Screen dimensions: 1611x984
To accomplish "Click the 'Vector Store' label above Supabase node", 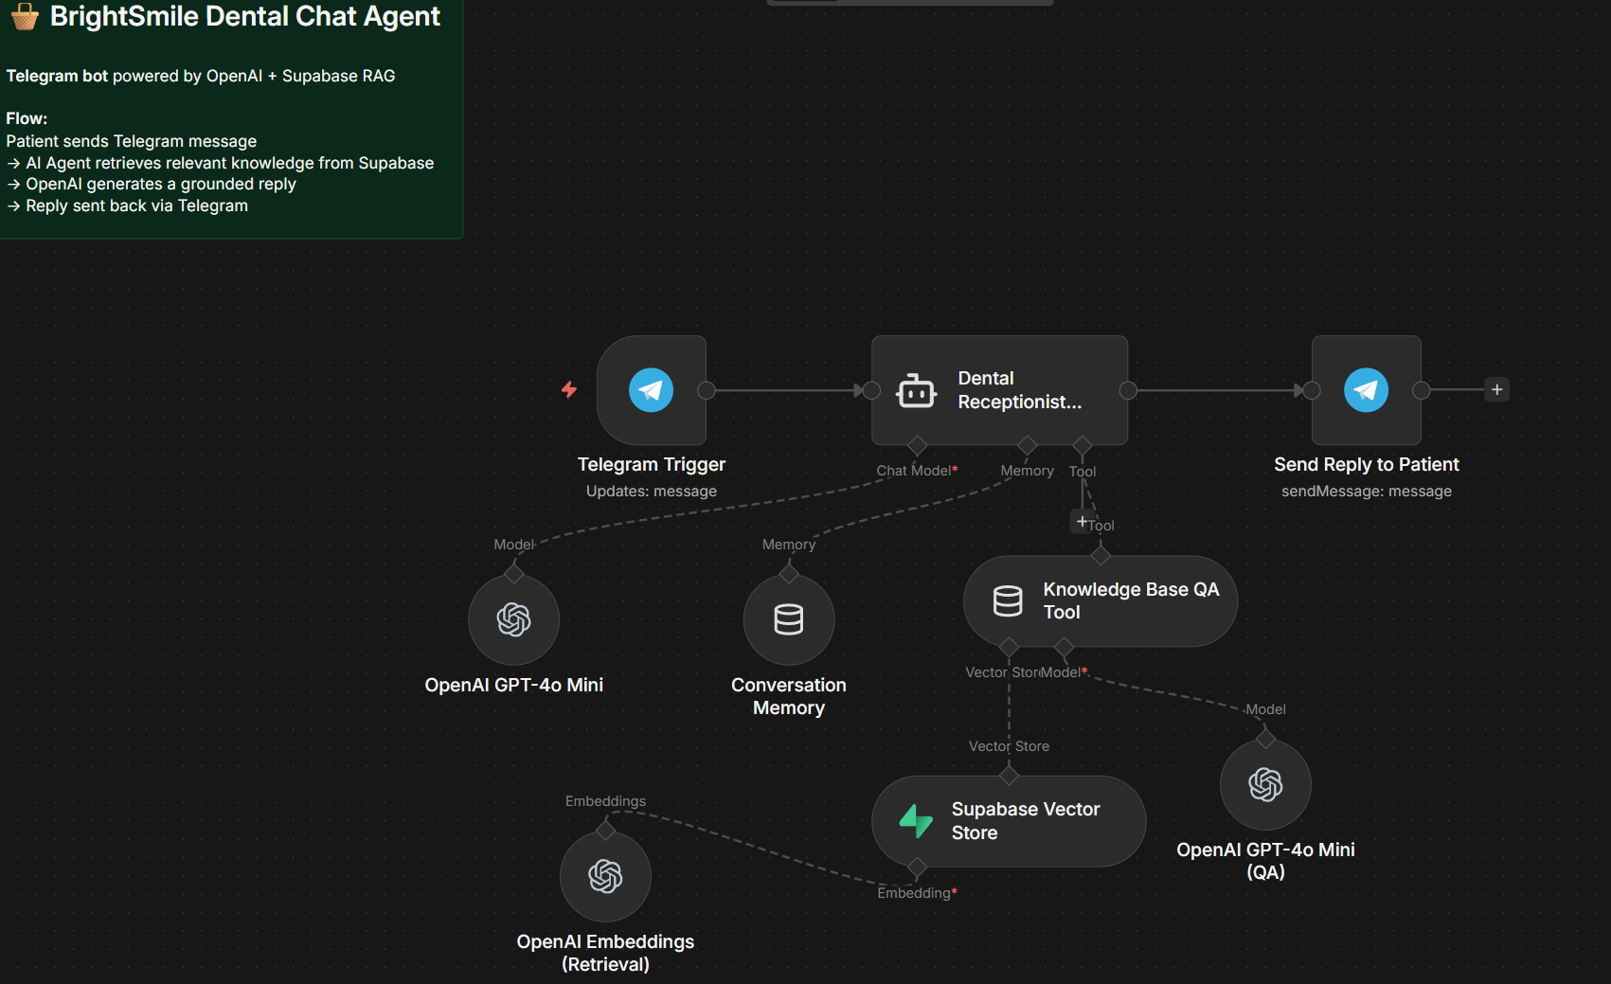I will coord(1009,746).
